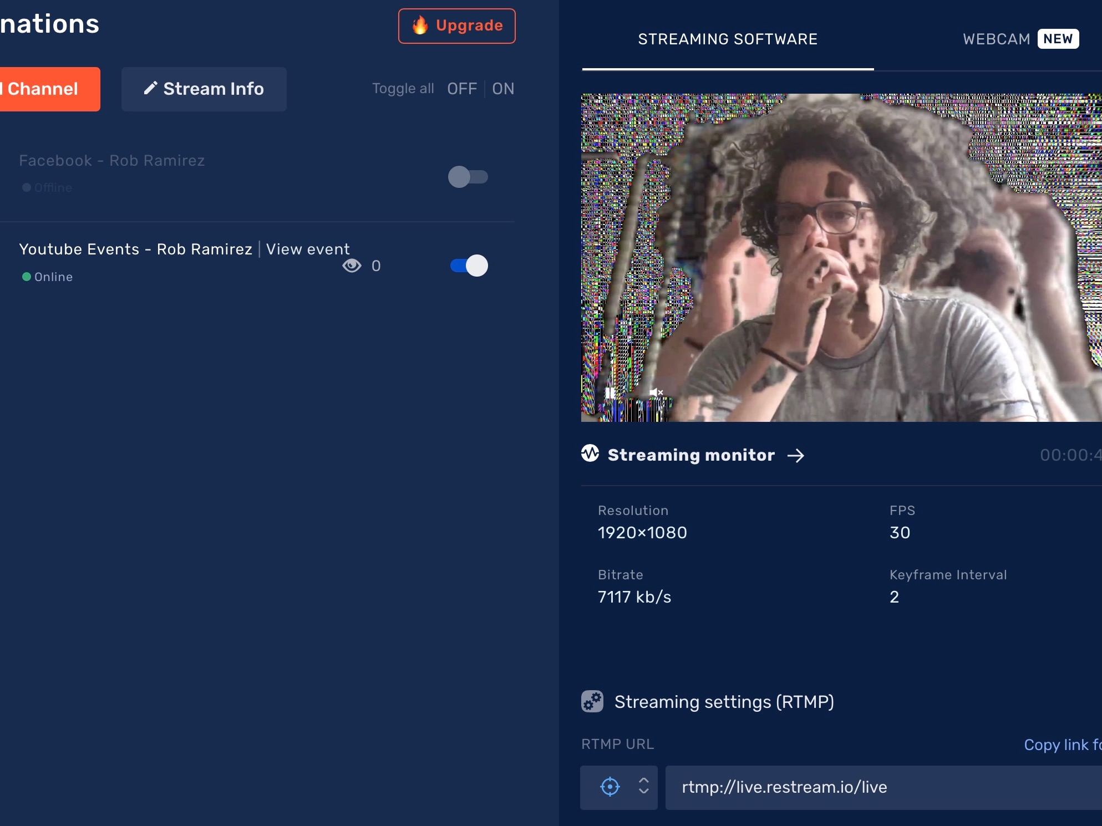Click the RTMP URL field
1102x826 pixels.
pyautogui.click(x=882, y=787)
